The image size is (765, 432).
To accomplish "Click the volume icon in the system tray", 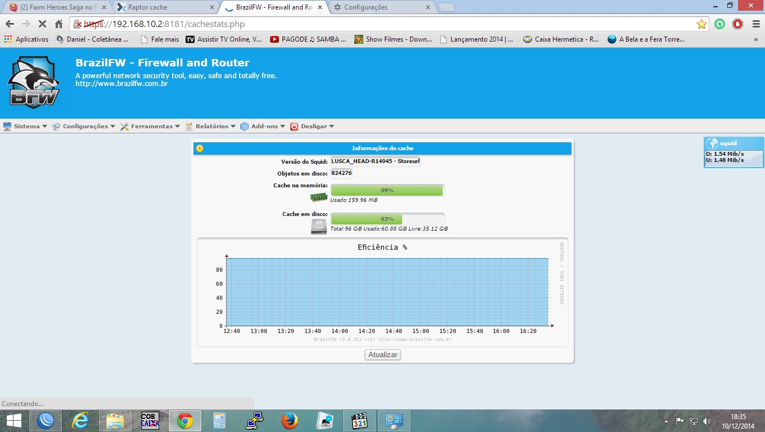I will [x=706, y=421].
